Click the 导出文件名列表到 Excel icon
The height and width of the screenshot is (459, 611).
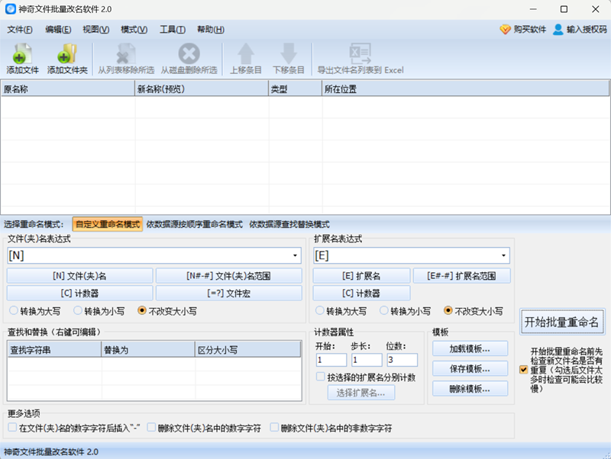click(x=360, y=54)
